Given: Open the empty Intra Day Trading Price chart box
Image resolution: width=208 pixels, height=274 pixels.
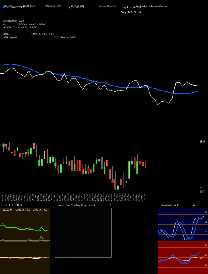Looking at the screenshot, I should tap(83, 232).
